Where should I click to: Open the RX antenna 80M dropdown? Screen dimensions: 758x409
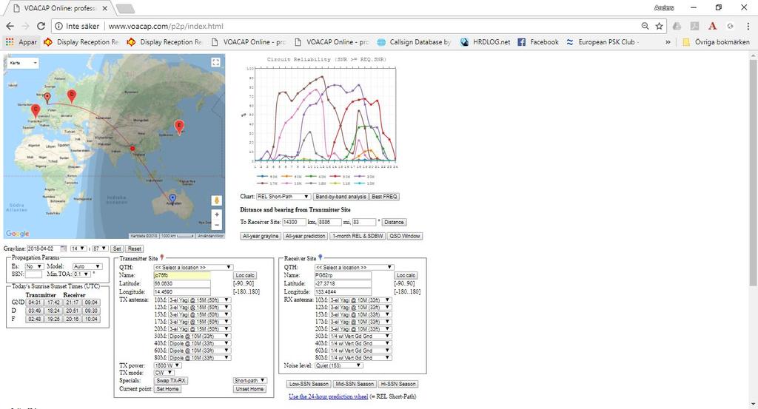(360, 358)
